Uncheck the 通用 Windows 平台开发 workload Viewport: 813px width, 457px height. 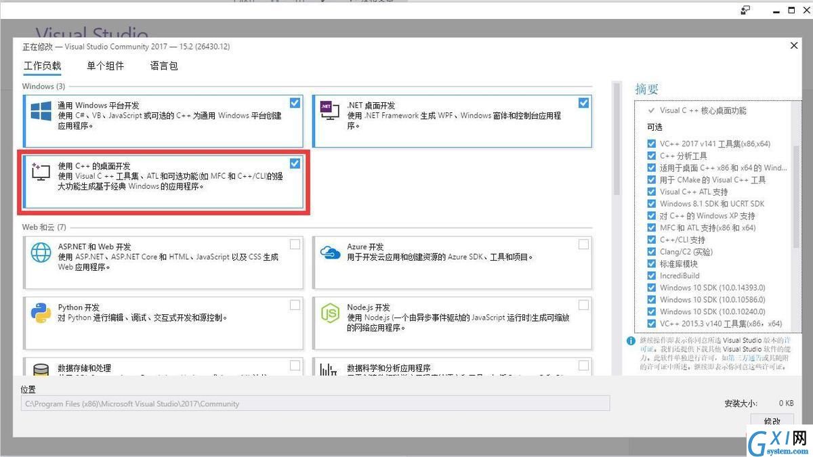click(x=295, y=103)
